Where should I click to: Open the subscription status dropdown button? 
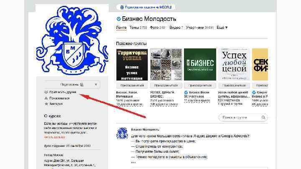point(72,84)
